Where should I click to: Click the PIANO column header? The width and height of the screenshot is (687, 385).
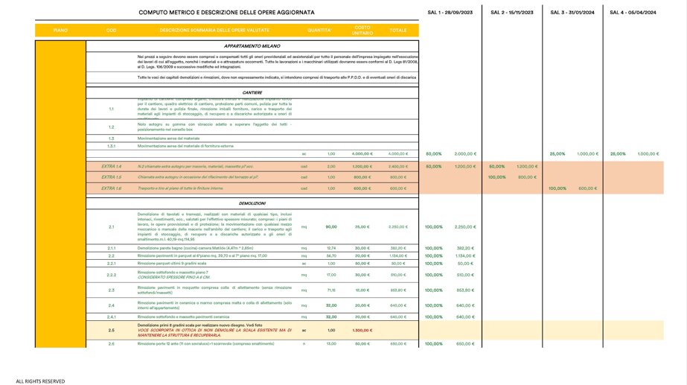60,31
